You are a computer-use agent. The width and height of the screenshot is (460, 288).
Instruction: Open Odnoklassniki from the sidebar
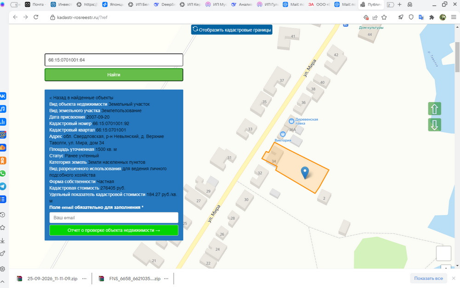click(3, 161)
